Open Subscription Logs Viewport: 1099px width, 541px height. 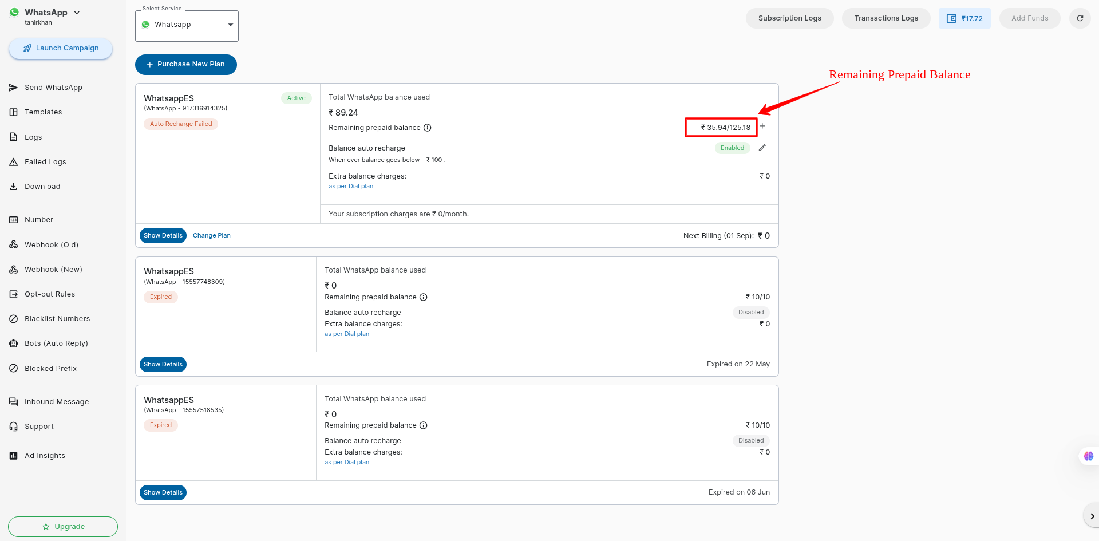tap(789, 18)
